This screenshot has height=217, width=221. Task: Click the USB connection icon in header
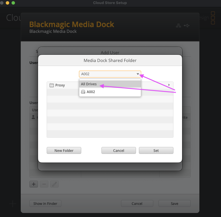click(x=187, y=26)
